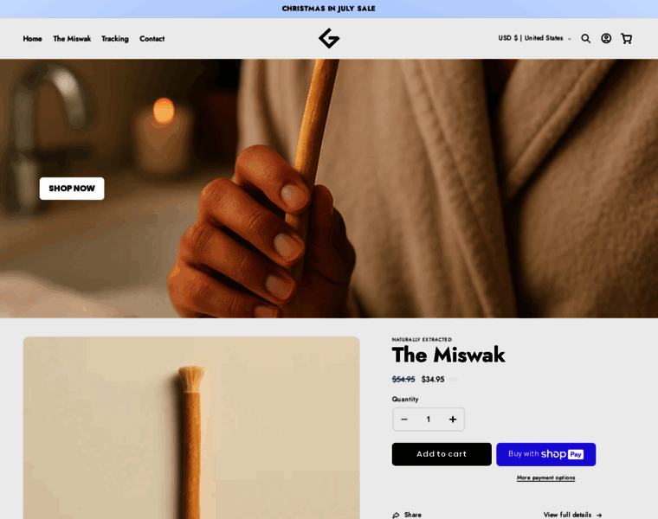This screenshot has height=519, width=658.
Task: Click the quantity number input field
Action: (x=429, y=420)
